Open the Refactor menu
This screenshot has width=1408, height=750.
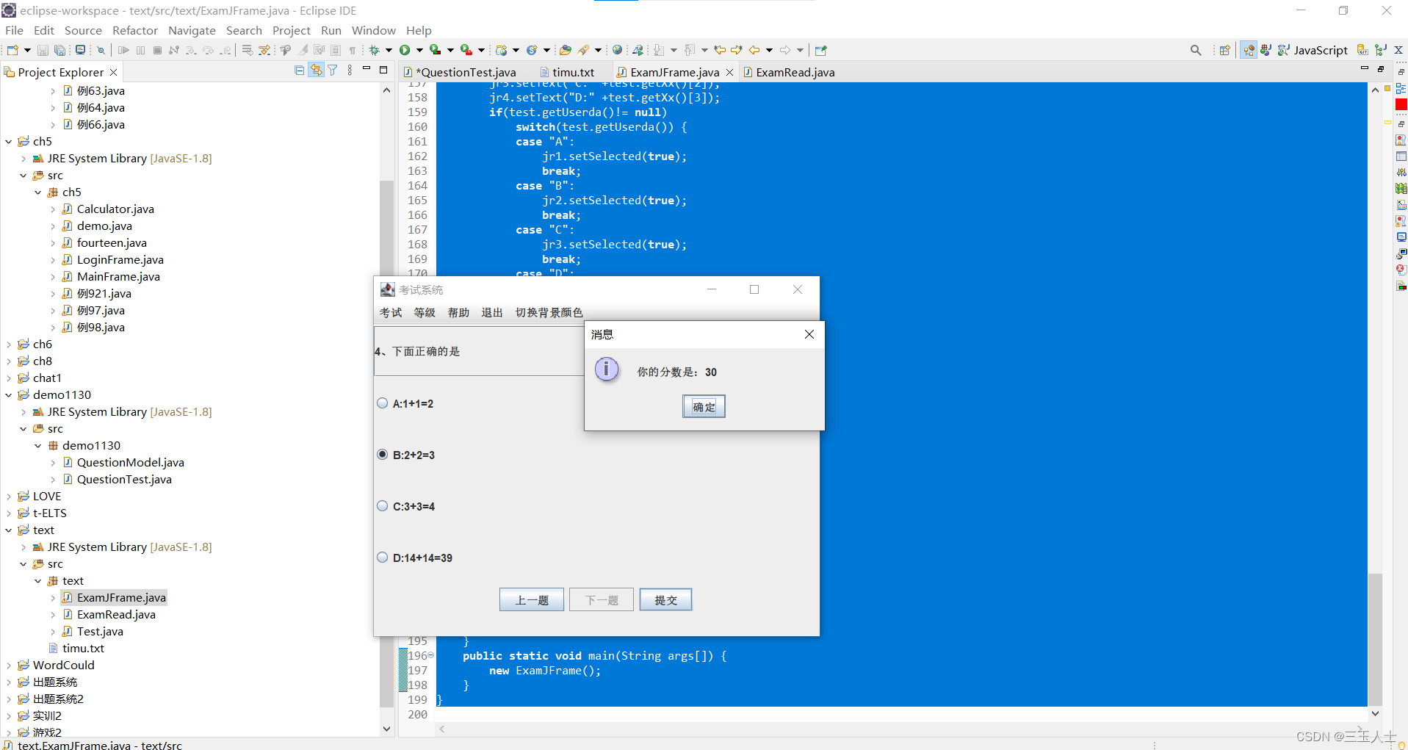pos(135,30)
